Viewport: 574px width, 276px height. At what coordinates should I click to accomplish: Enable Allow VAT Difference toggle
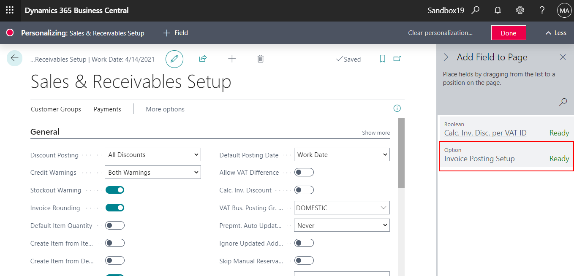[304, 172]
